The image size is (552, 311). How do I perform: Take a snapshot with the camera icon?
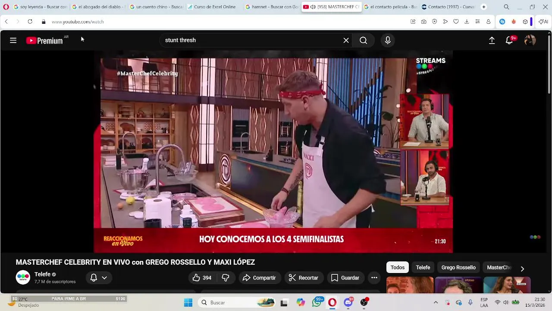(x=423, y=22)
